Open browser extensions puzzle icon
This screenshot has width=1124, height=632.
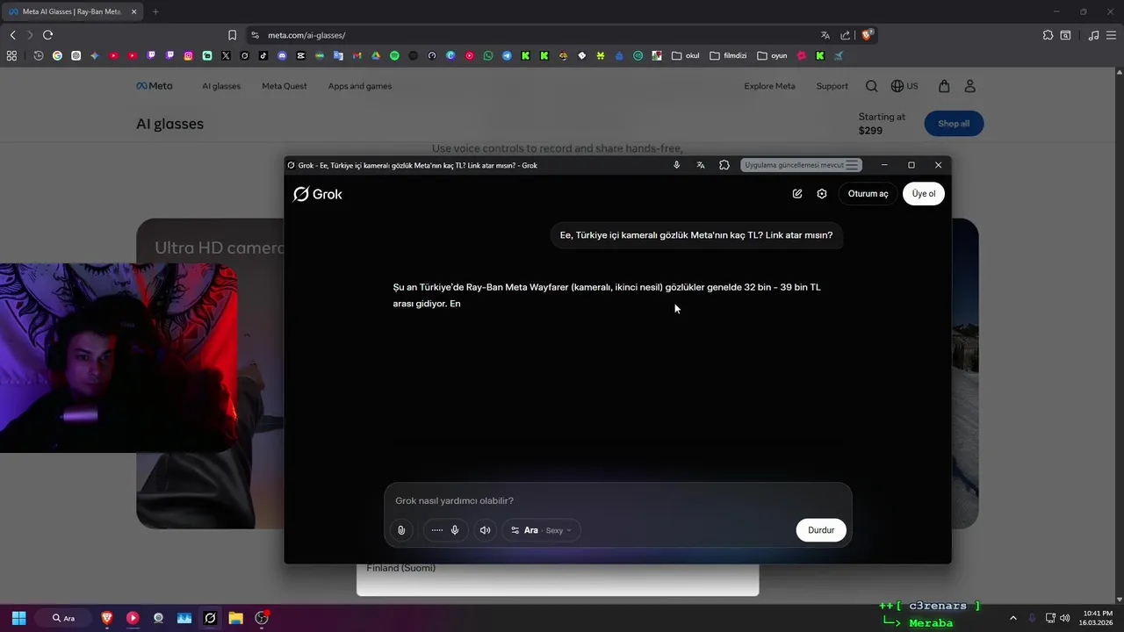click(1048, 35)
